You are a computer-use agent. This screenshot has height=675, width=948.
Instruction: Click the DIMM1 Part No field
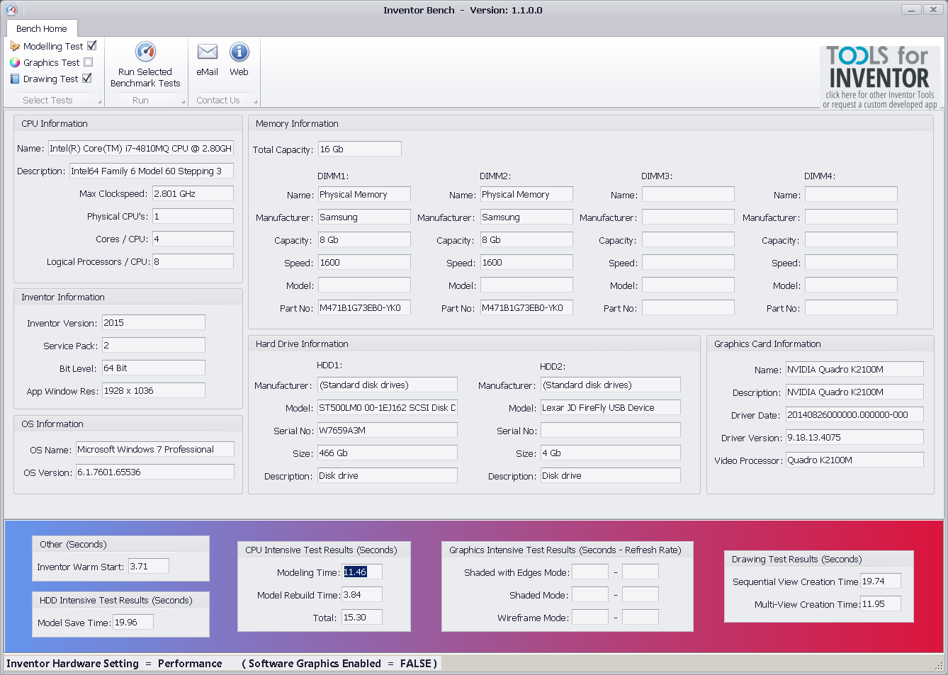coord(364,308)
